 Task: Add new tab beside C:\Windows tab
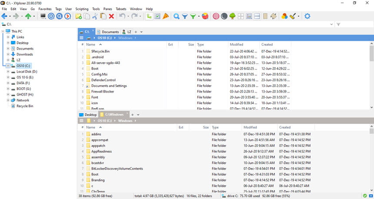point(132,115)
